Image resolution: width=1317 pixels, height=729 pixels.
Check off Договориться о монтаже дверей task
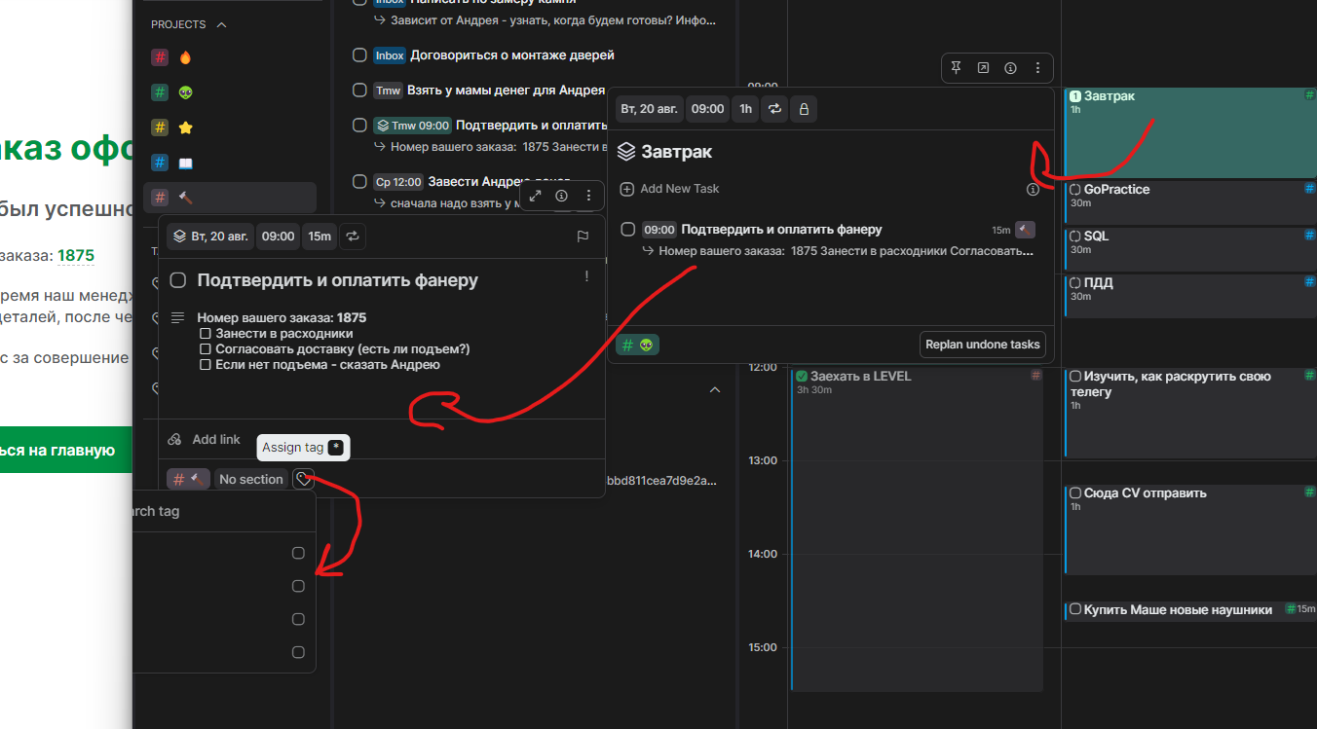click(359, 55)
